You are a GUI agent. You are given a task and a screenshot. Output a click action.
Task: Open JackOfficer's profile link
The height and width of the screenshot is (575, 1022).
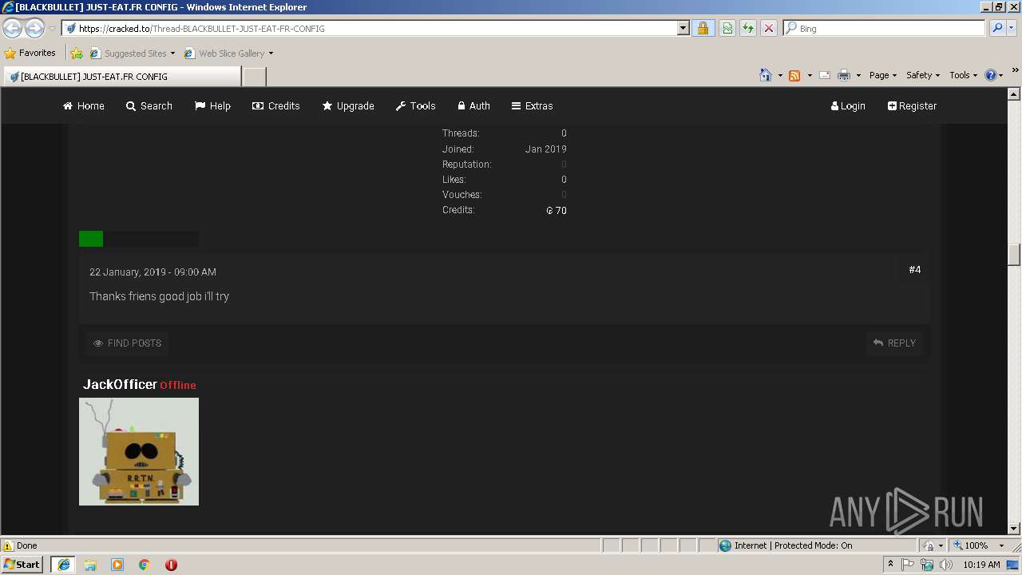120,384
